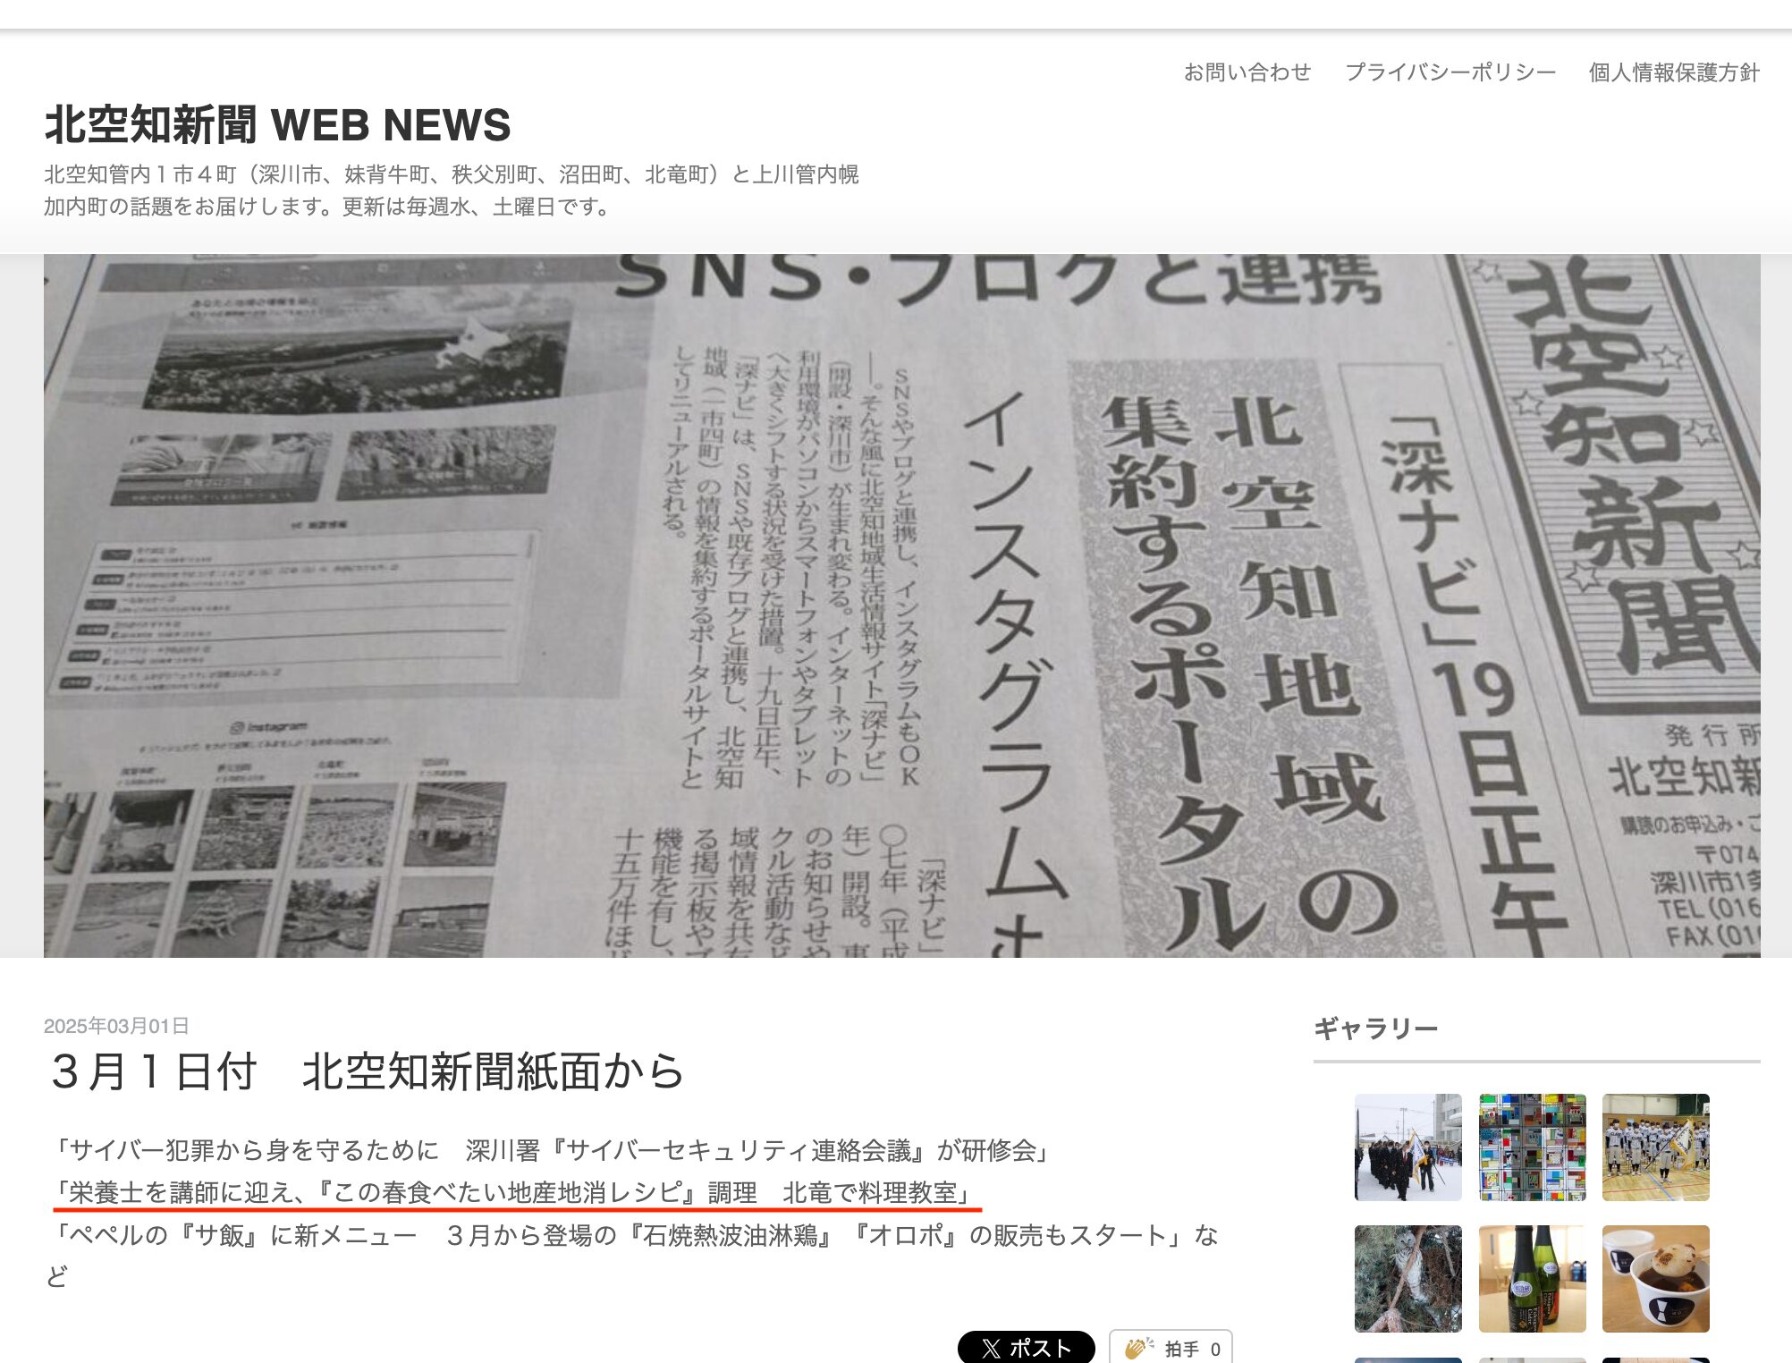The width and height of the screenshot is (1792, 1363).
Task: Open the 個人情報保護方針 menu link
Action: (x=1673, y=72)
